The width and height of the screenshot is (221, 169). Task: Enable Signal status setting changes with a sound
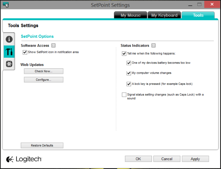click(x=124, y=95)
